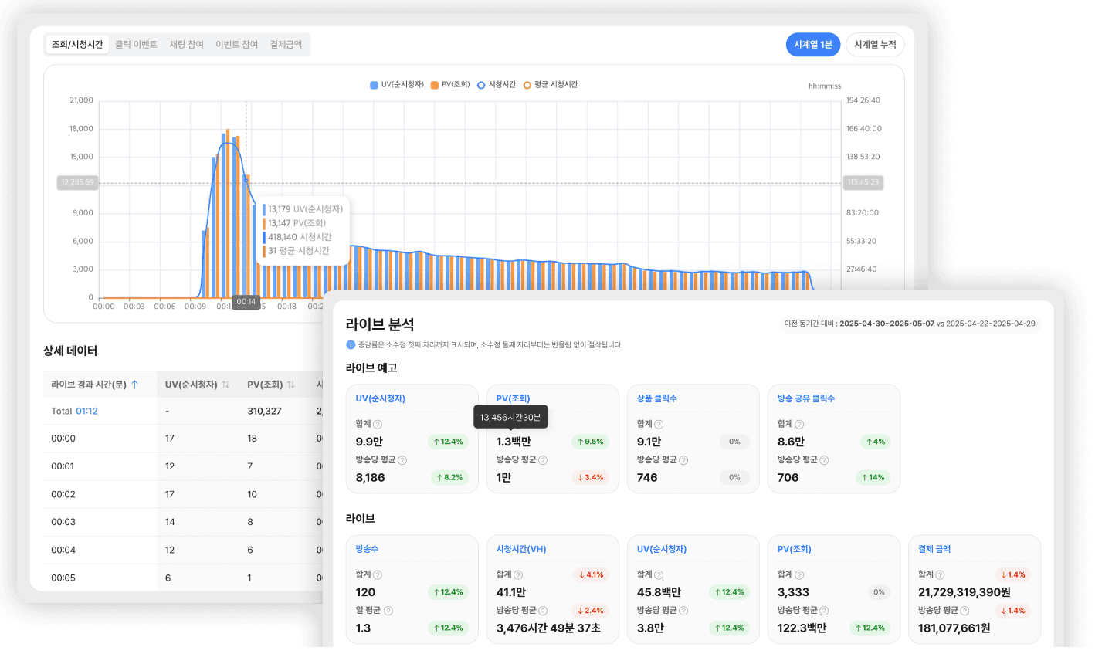
Task: Switch to the 클릭 이벤트 tab
Action: click(x=135, y=44)
